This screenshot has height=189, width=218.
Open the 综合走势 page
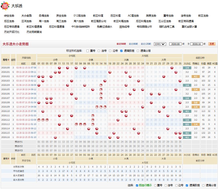click(9, 16)
